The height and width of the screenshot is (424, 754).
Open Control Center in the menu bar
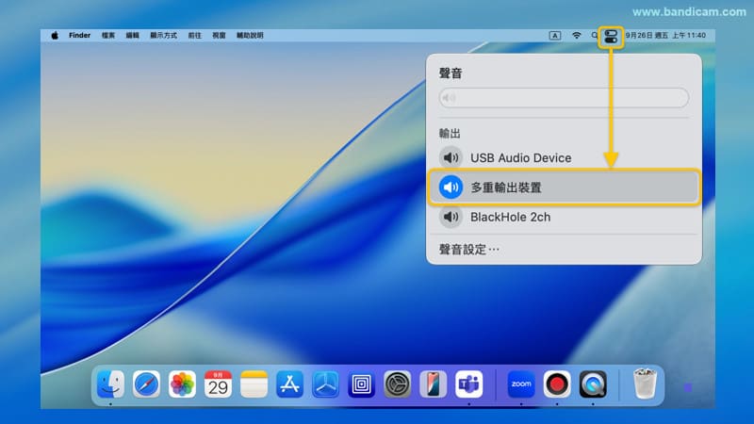pos(611,37)
